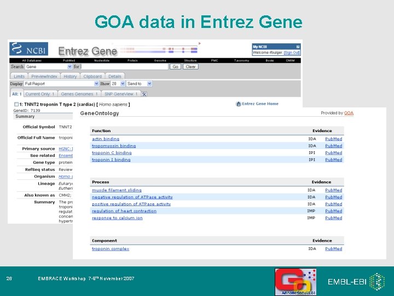Open negative regulation of ATPase activity link

click(132, 197)
